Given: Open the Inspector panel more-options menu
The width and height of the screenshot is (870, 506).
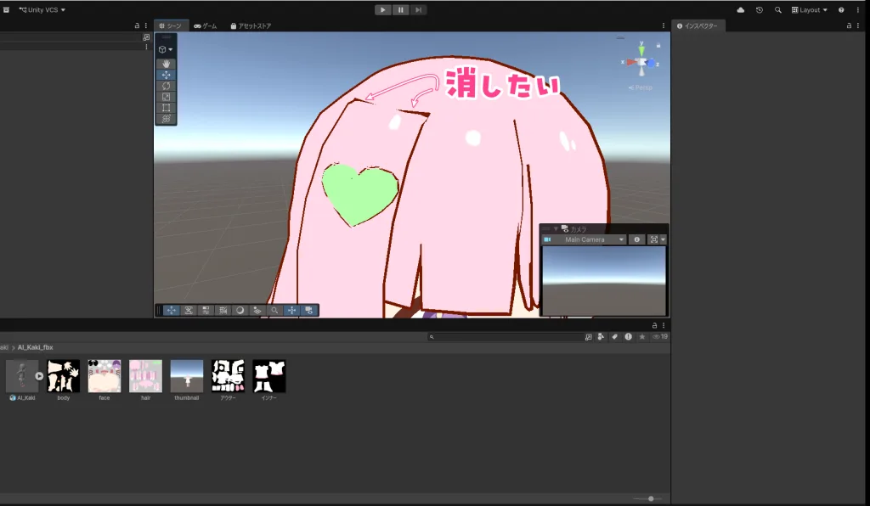Looking at the screenshot, I should coord(858,25).
